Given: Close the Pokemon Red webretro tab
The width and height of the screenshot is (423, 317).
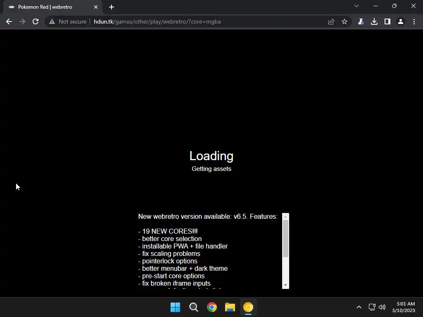Looking at the screenshot, I should [96, 7].
